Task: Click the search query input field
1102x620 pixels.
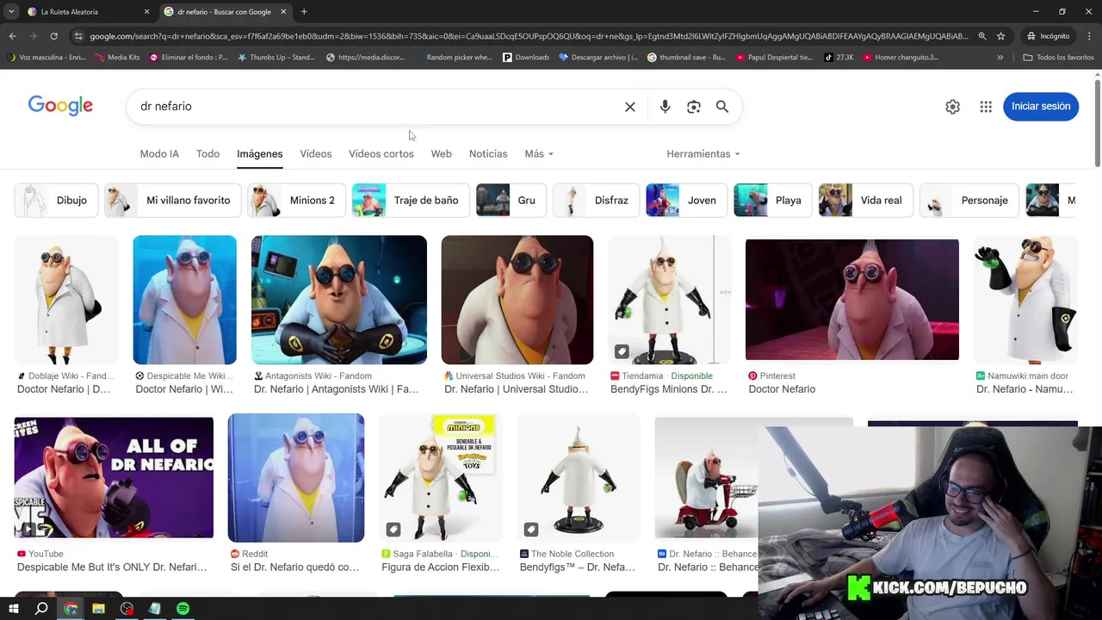Action: (375, 107)
